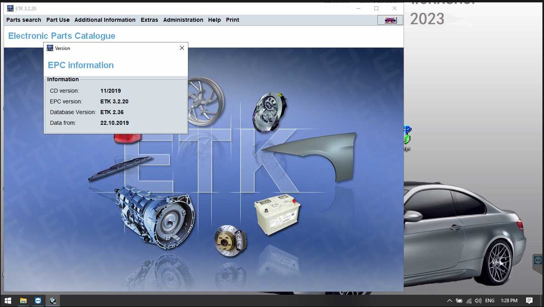Click the battery status icon in the tray
The width and height of the screenshot is (544, 307).
point(459,300)
